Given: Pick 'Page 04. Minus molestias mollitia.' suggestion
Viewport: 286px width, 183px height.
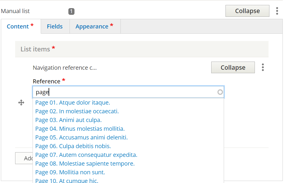Looking at the screenshot, I should pyautogui.click(x=80, y=129).
